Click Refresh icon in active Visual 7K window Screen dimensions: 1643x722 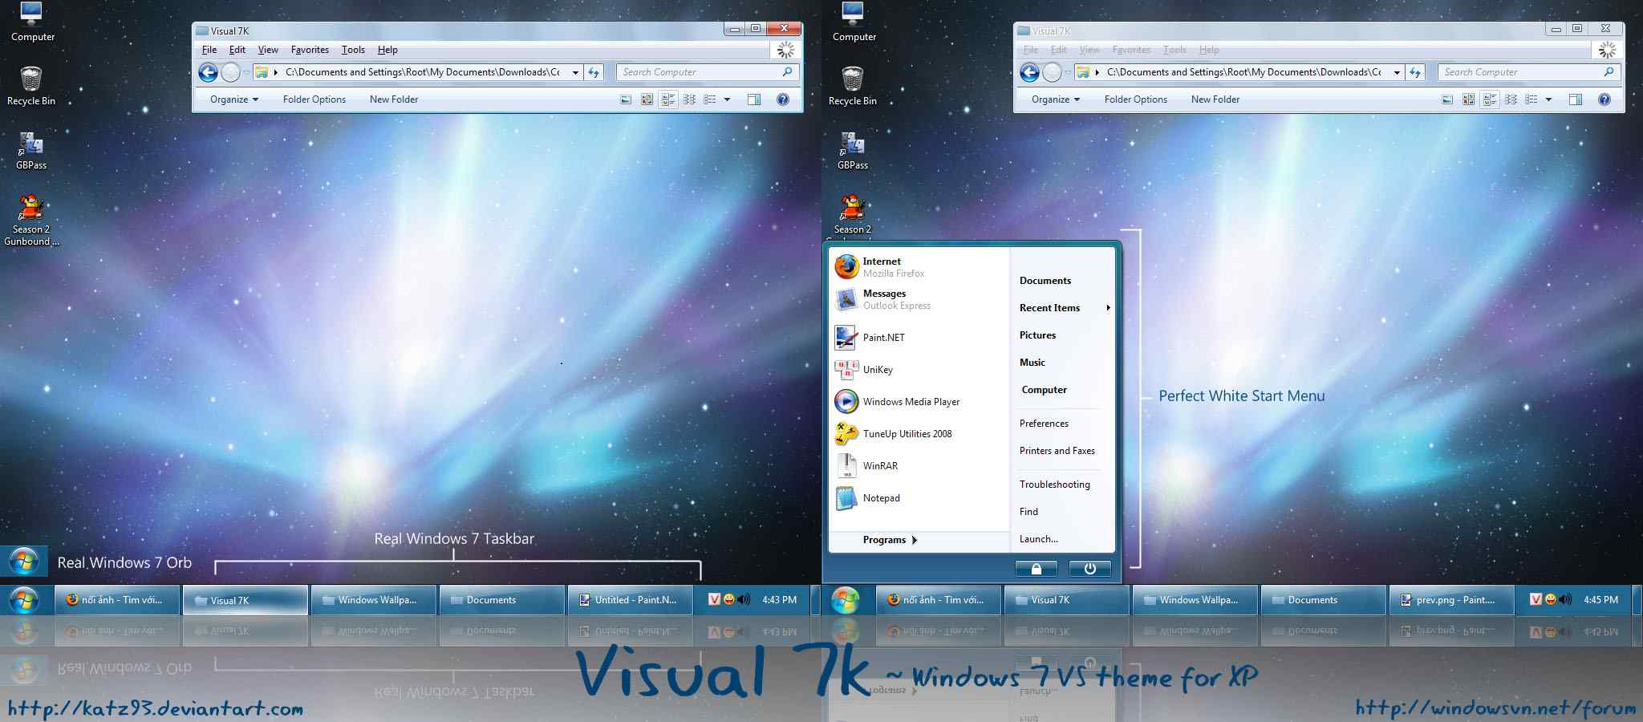pos(594,72)
